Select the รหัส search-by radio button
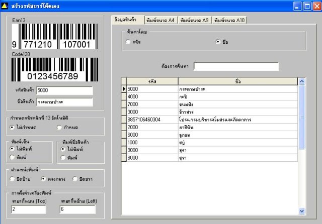 point(128,42)
